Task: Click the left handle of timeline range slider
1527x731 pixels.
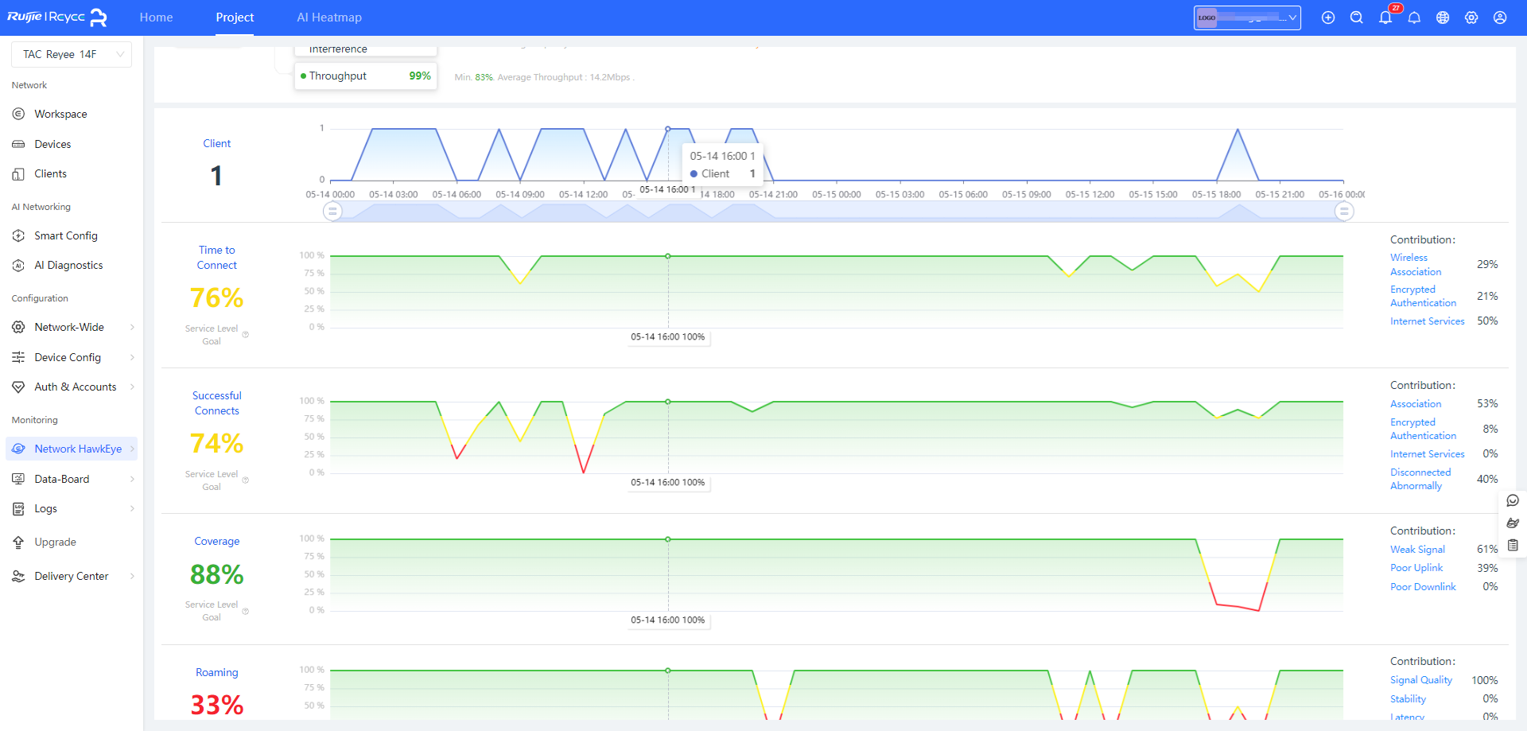Action: pos(332,212)
